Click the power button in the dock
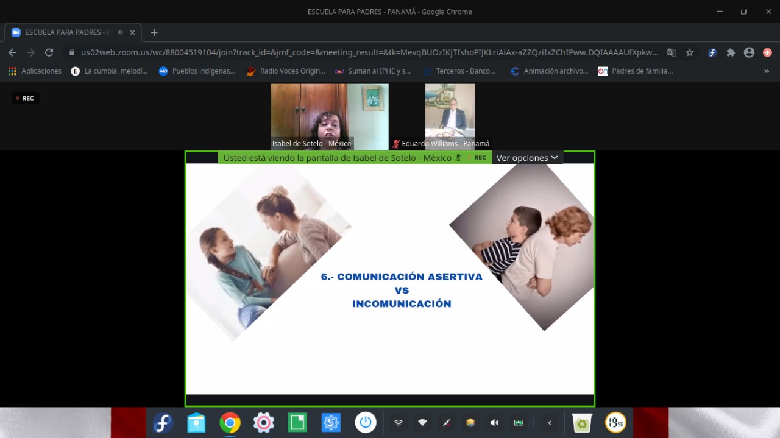The width and height of the screenshot is (780, 438). tap(366, 423)
